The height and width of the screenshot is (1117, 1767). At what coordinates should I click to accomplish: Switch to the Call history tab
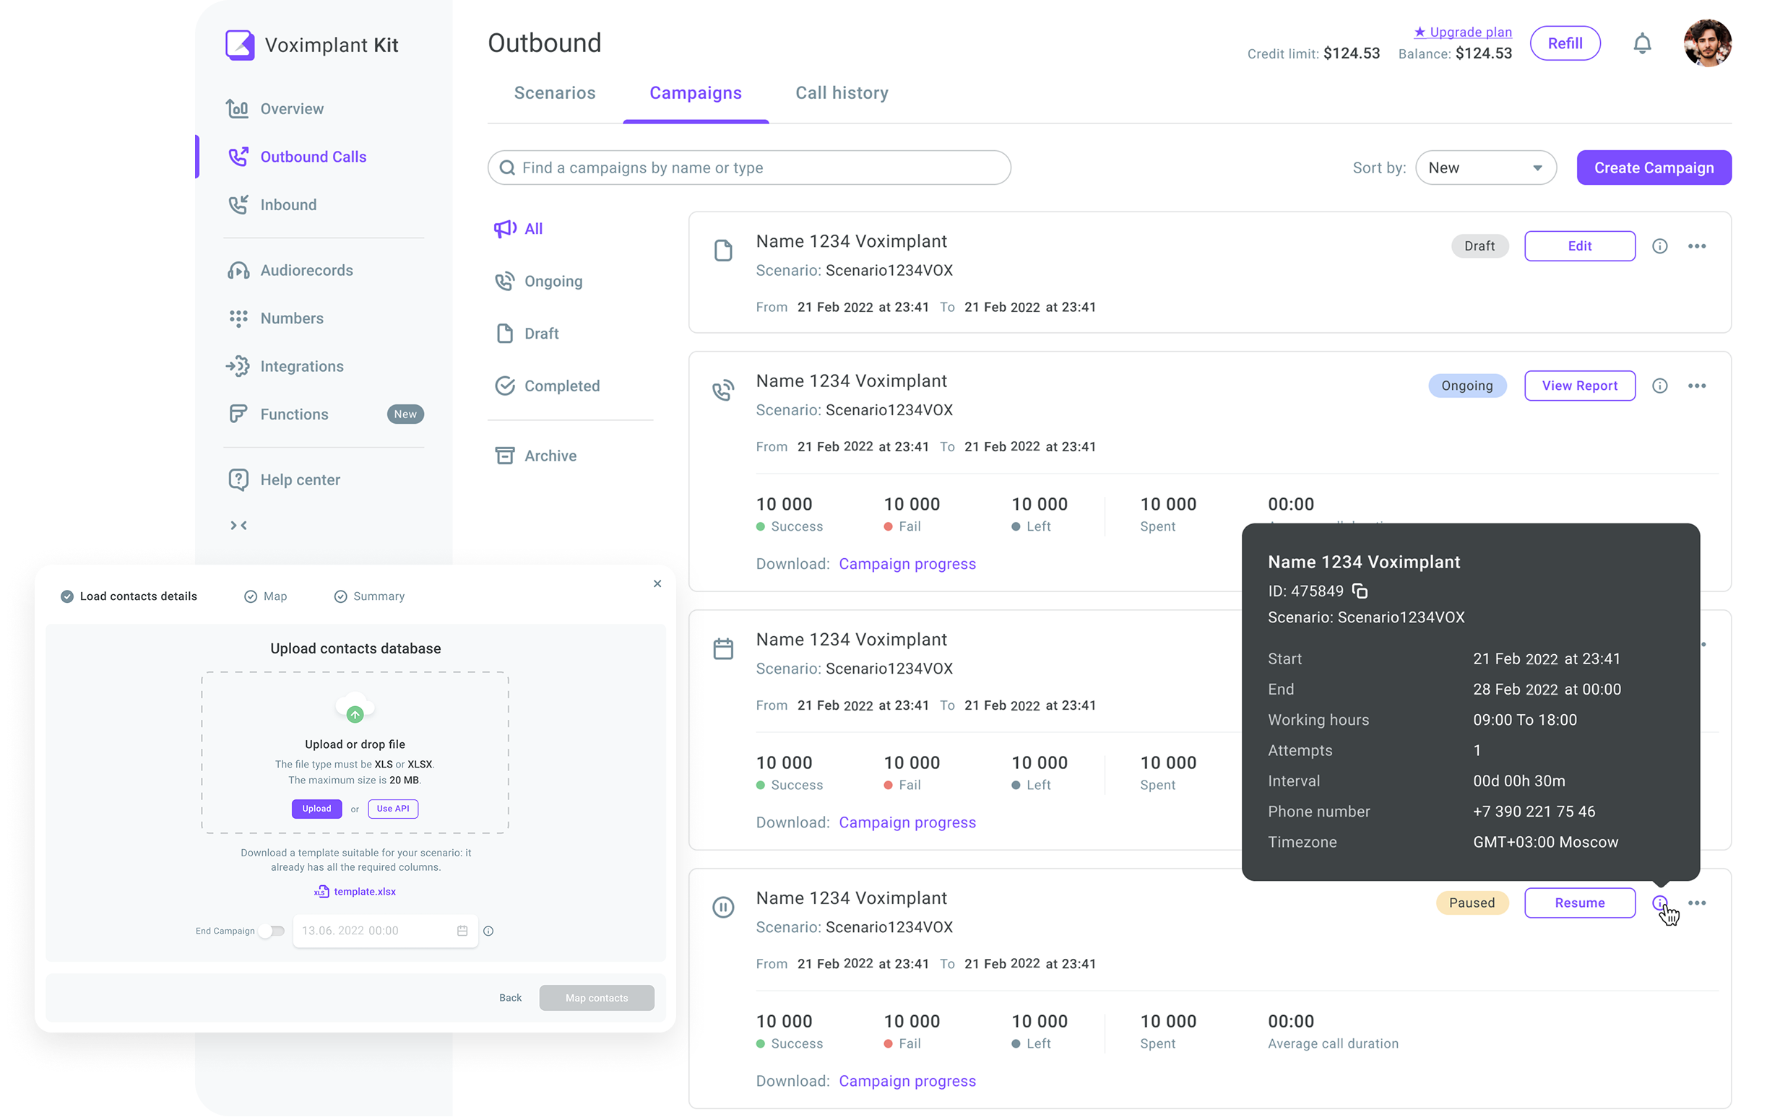click(842, 93)
